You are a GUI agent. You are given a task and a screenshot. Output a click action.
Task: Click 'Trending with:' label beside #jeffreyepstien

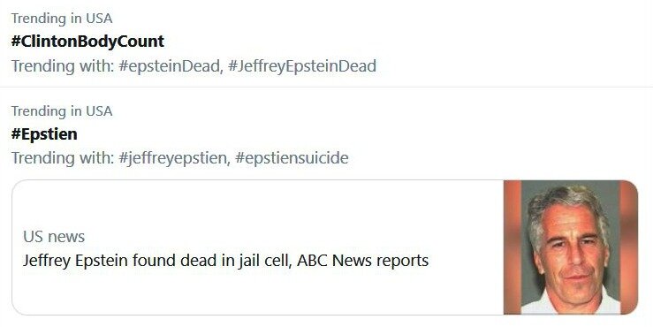click(x=63, y=158)
